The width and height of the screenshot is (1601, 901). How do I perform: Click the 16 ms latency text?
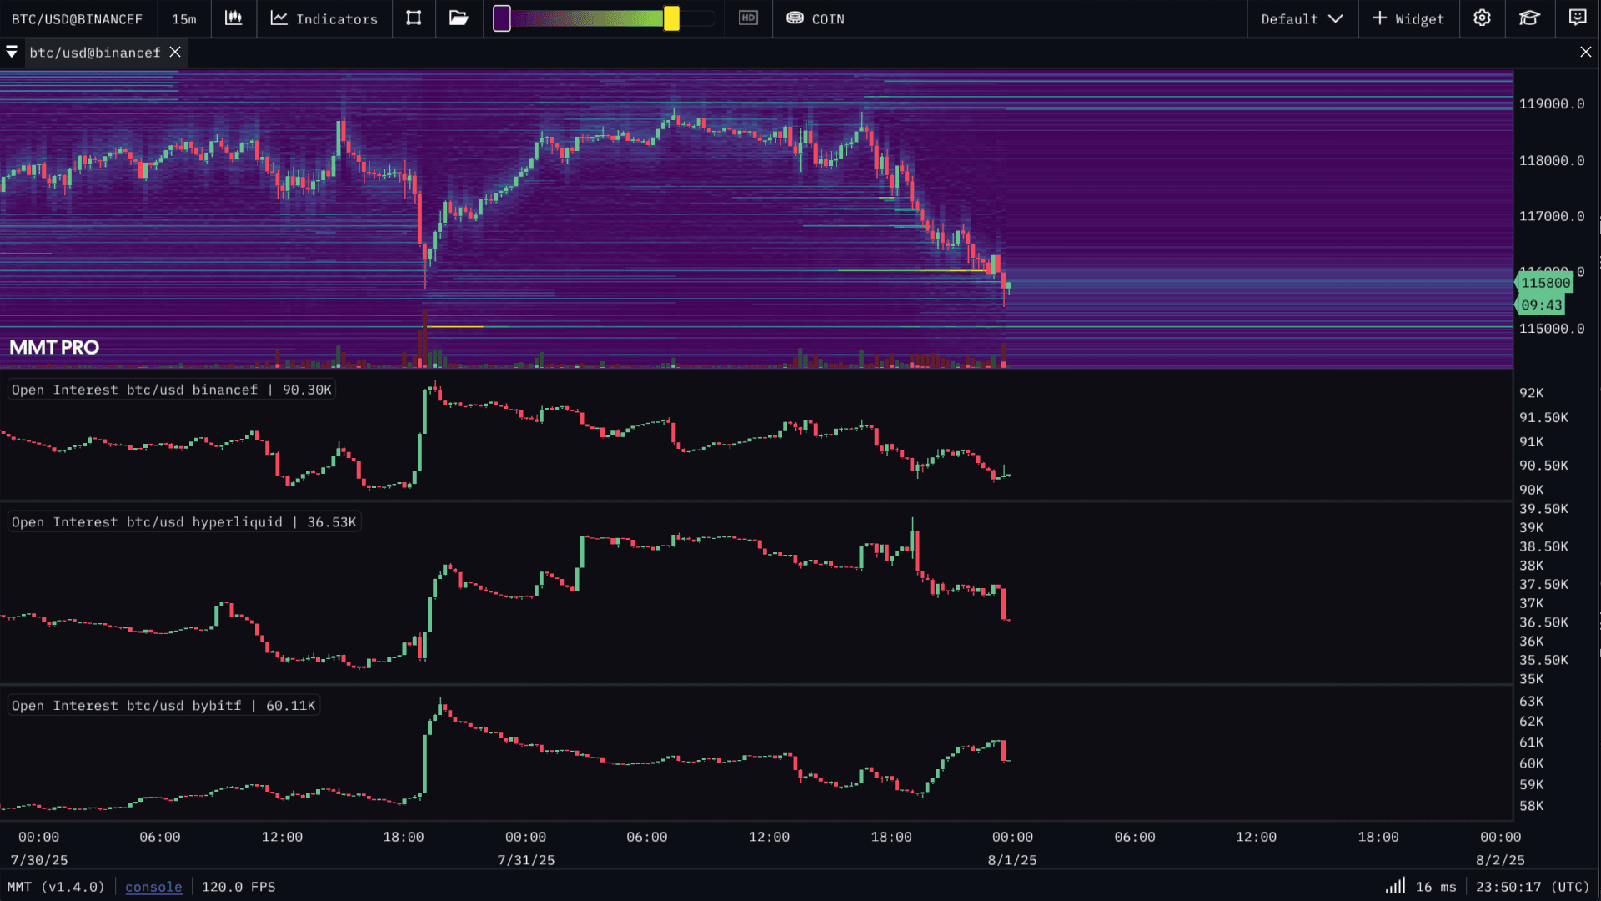1436,887
